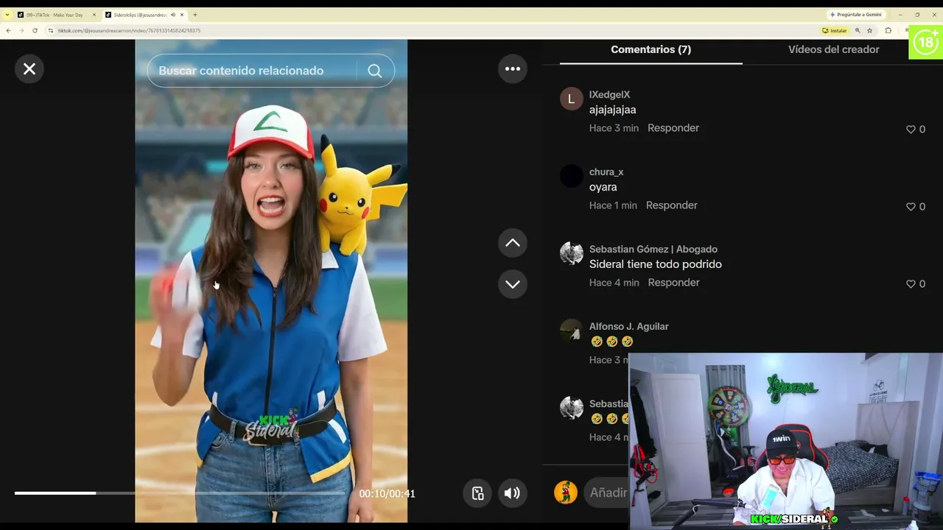
Task: Click the 'oyara' comment text
Action: tap(603, 187)
